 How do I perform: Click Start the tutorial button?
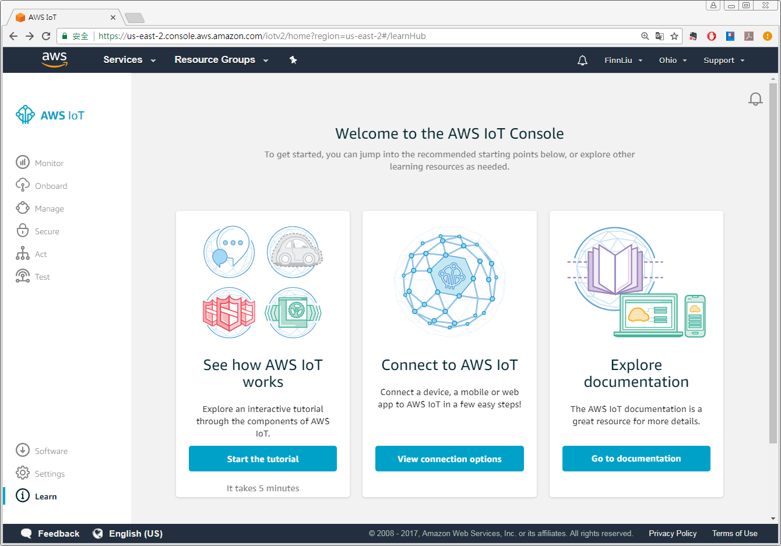coord(263,459)
